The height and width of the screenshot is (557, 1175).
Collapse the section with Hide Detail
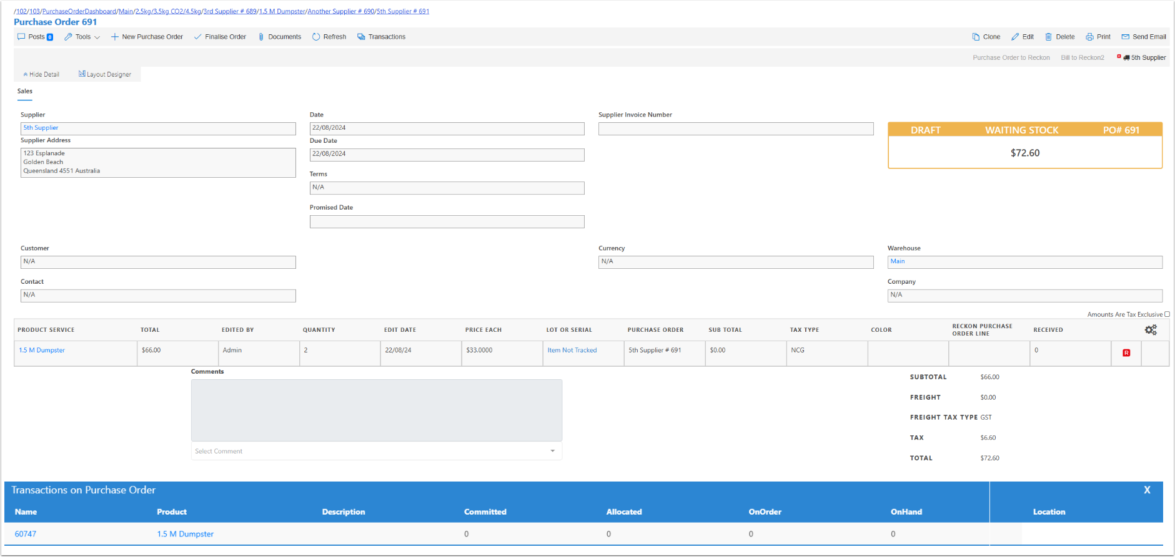click(x=41, y=74)
